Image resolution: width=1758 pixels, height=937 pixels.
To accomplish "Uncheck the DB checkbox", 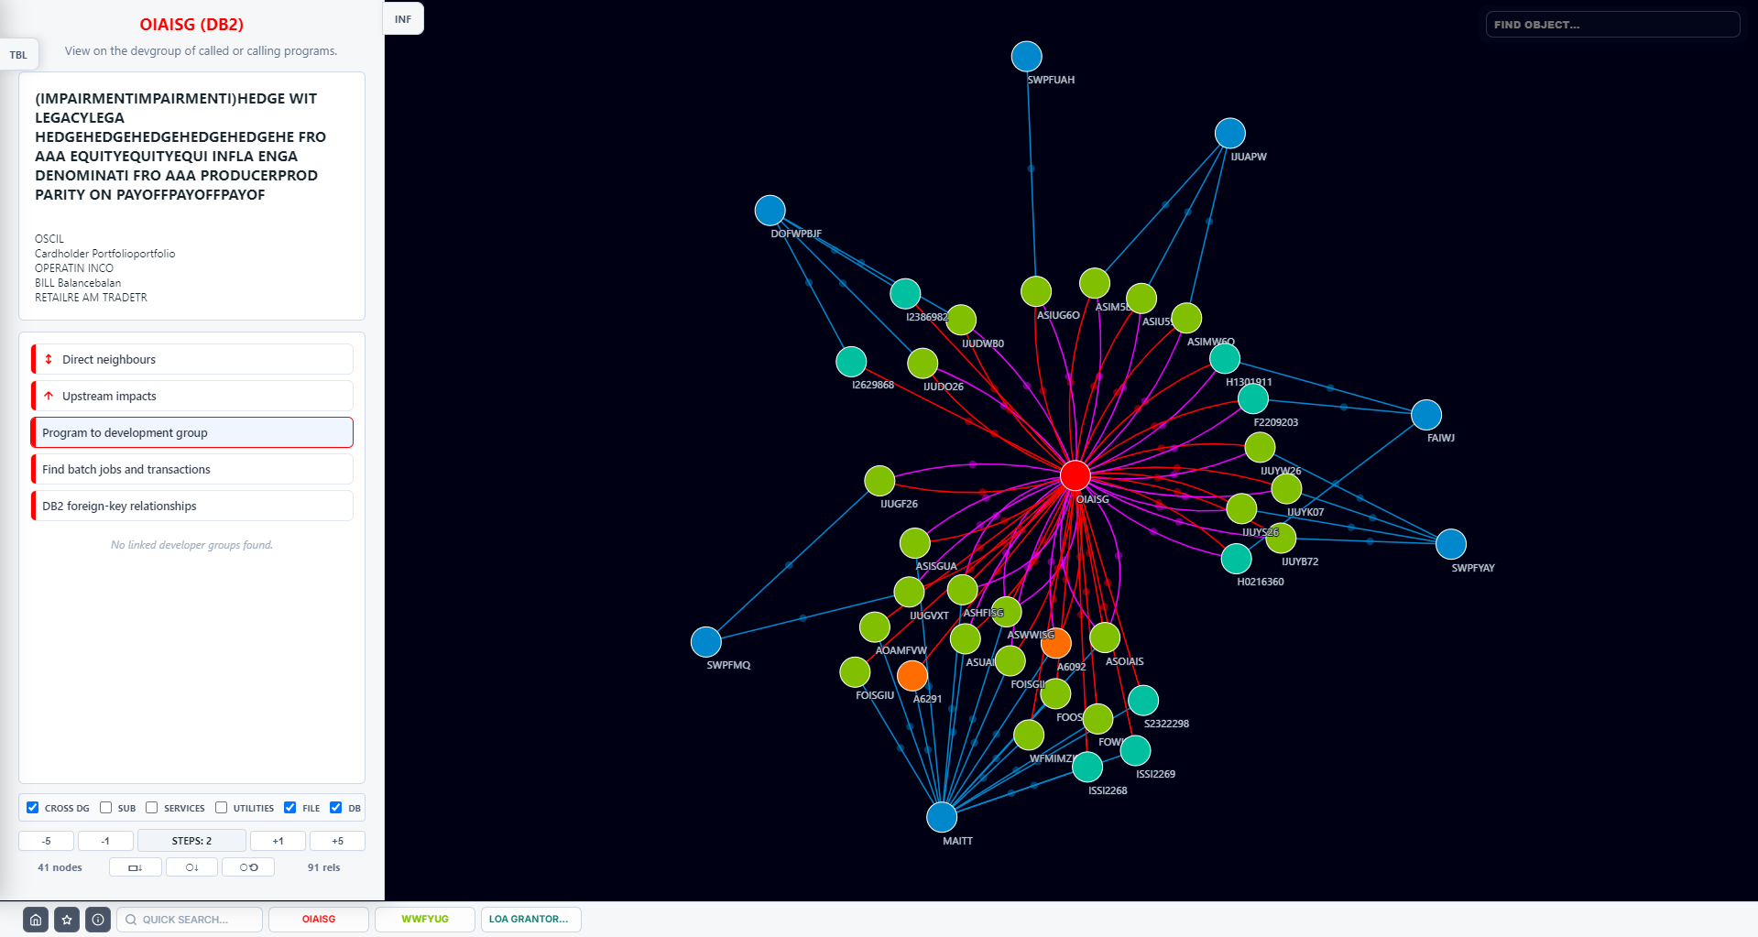I will pyautogui.click(x=336, y=808).
